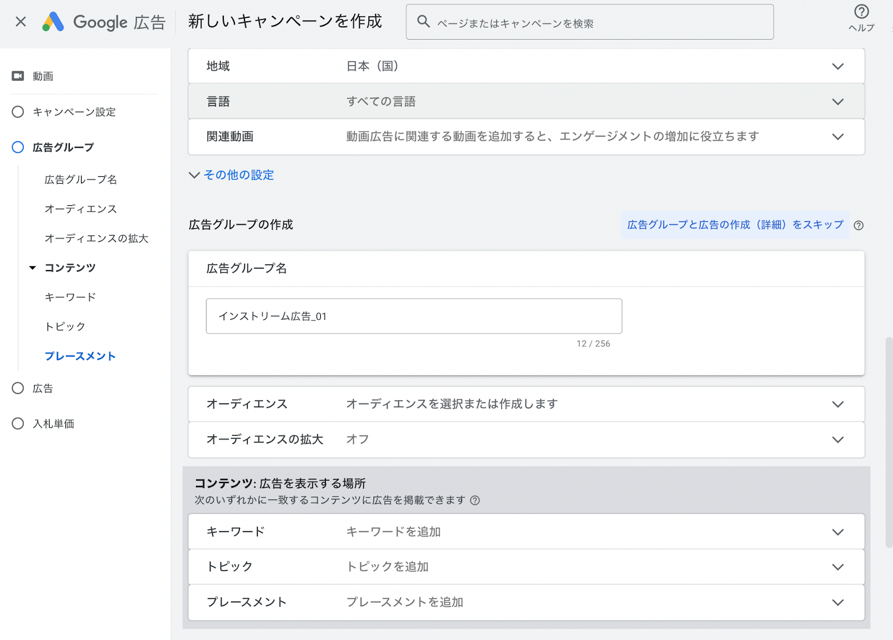Go to プレースメント in sidebar
Viewport: 893px width, 640px height.
click(x=80, y=357)
